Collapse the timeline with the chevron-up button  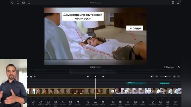point(178,77)
